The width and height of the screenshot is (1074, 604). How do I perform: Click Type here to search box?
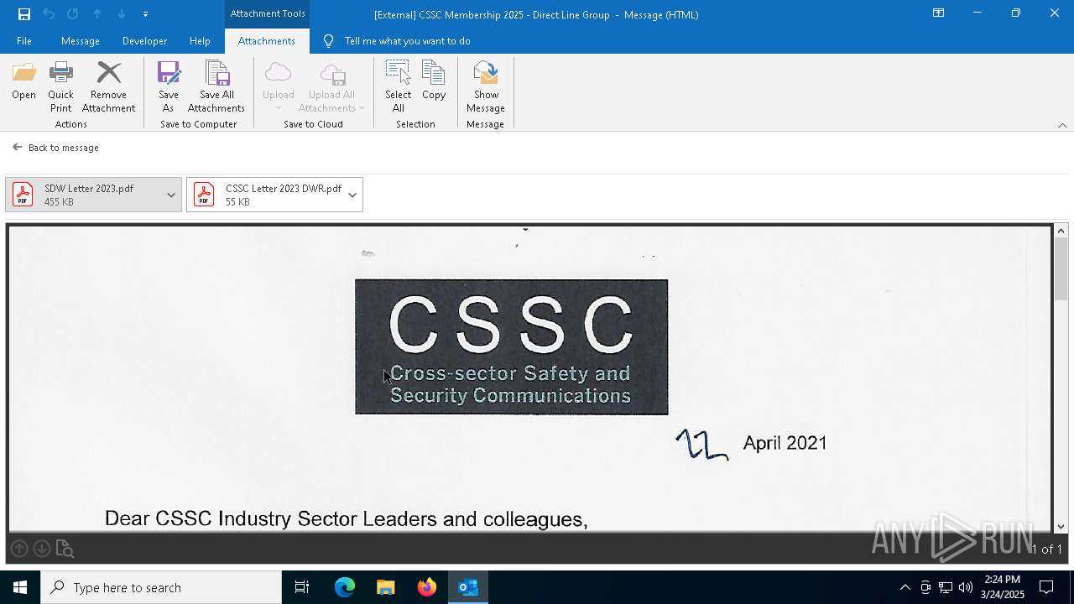point(161,587)
